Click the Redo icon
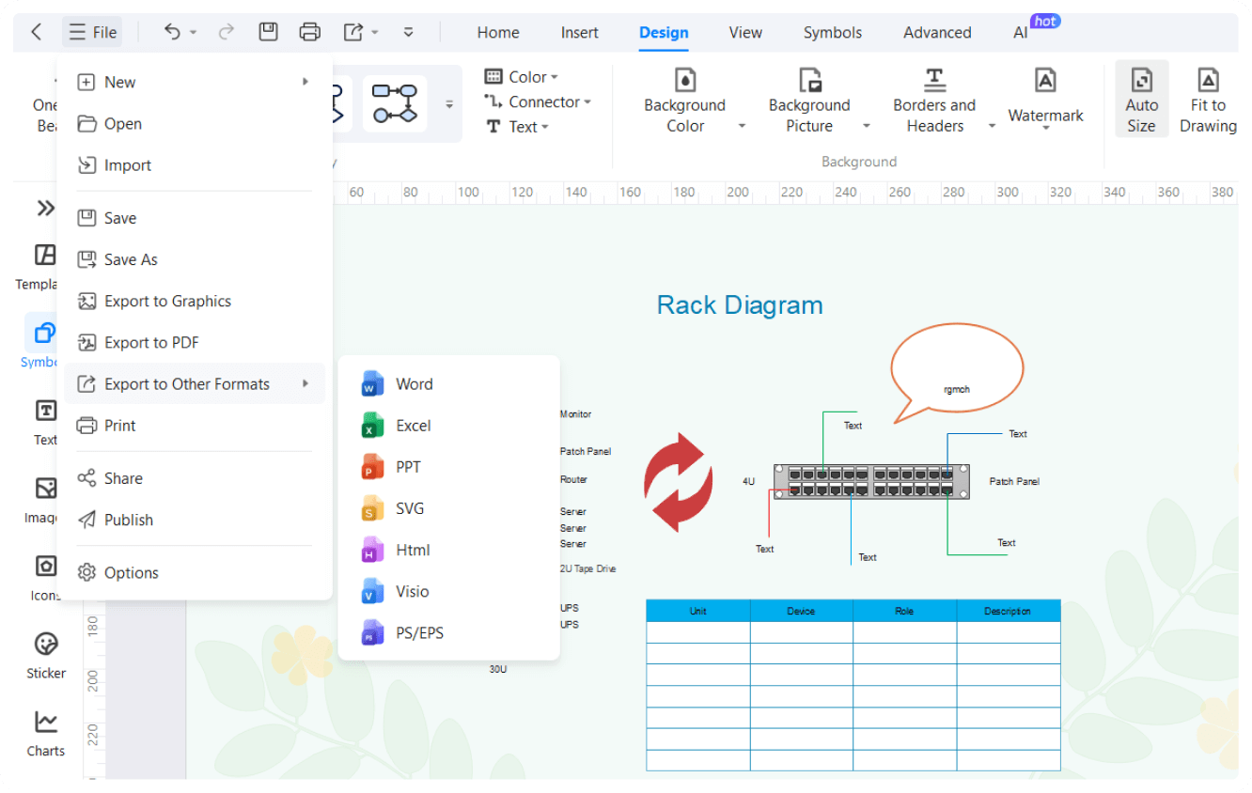This screenshot has height=793, width=1252. [x=226, y=32]
